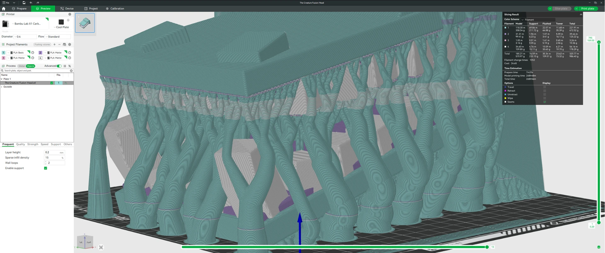Viewport: 605px width, 253px height.
Task: Click the Print plate button
Action: (x=588, y=9)
